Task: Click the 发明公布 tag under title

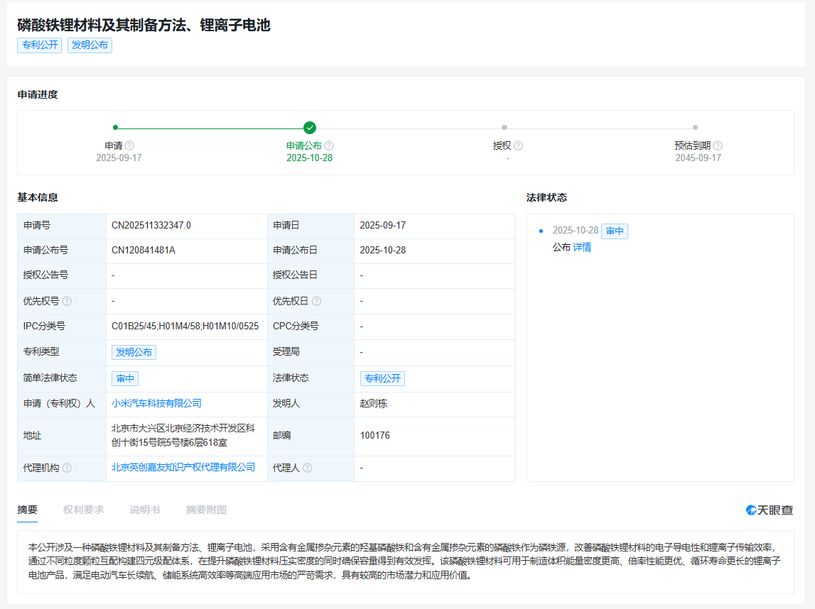Action: pos(90,45)
